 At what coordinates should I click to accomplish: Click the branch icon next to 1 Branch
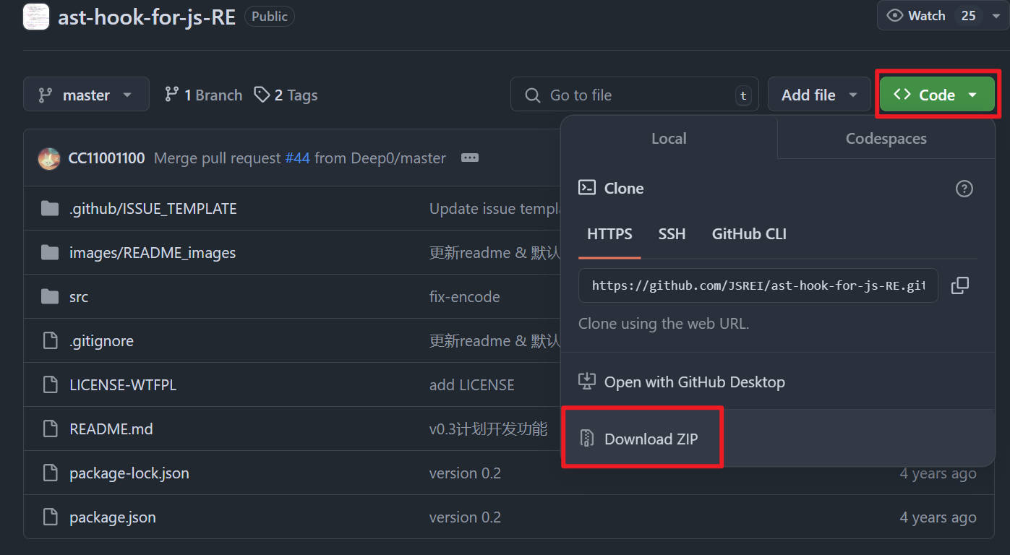click(171, 95)
